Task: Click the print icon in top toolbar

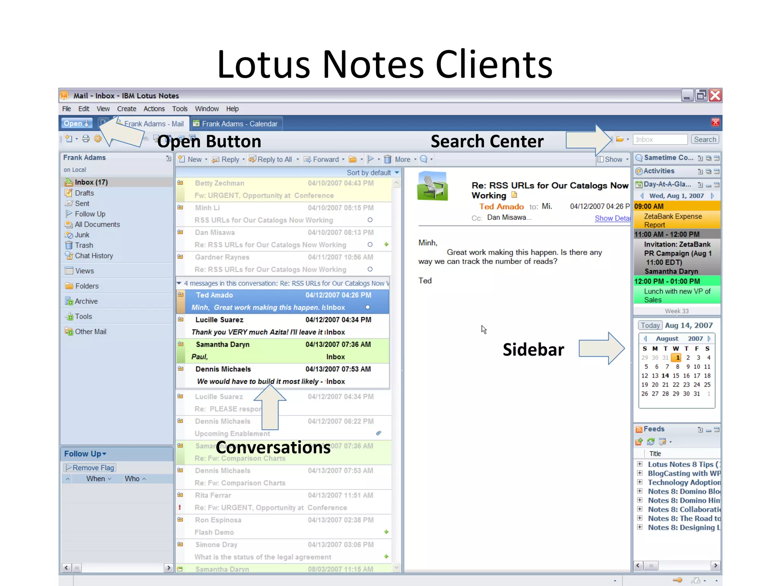Action: (86, 139)
